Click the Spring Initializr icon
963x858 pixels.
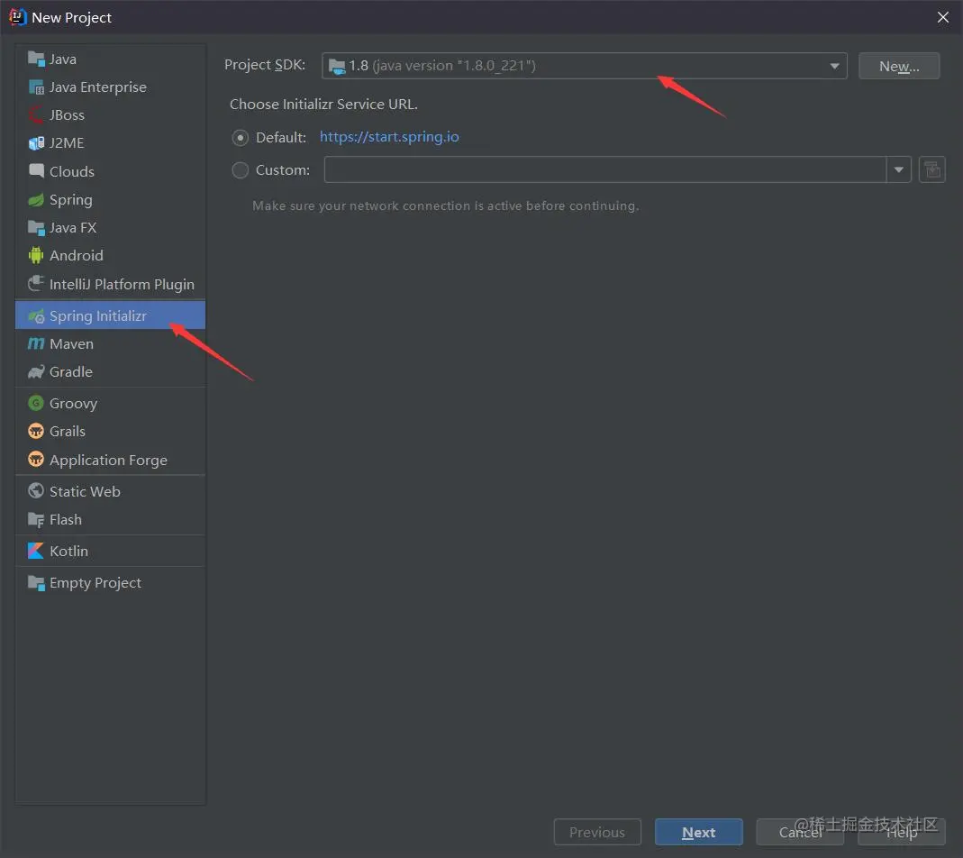click(x=36, y=316)
